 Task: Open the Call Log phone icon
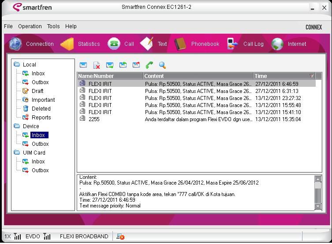click(x=232, y=44)
